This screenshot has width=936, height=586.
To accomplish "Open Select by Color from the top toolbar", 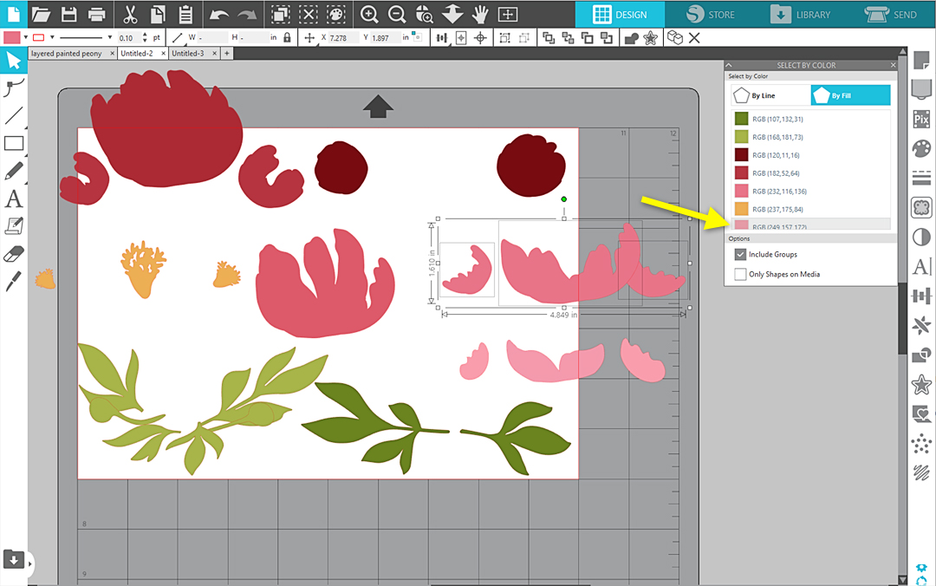I will (336, 14).
